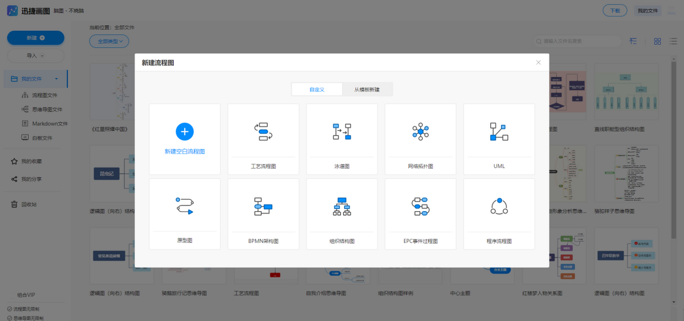This screenshot has height=321, width=684.
Task: Click the blue plus new blank flowchart icon
Action: (x=184, y=131)
